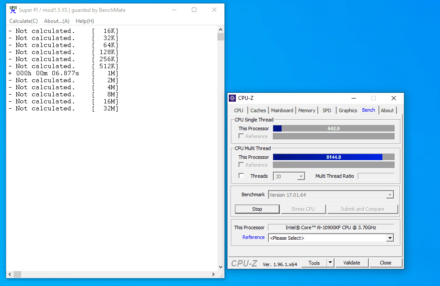
Task: Toggle the Threads checkbox
Action: click(241, 176)
